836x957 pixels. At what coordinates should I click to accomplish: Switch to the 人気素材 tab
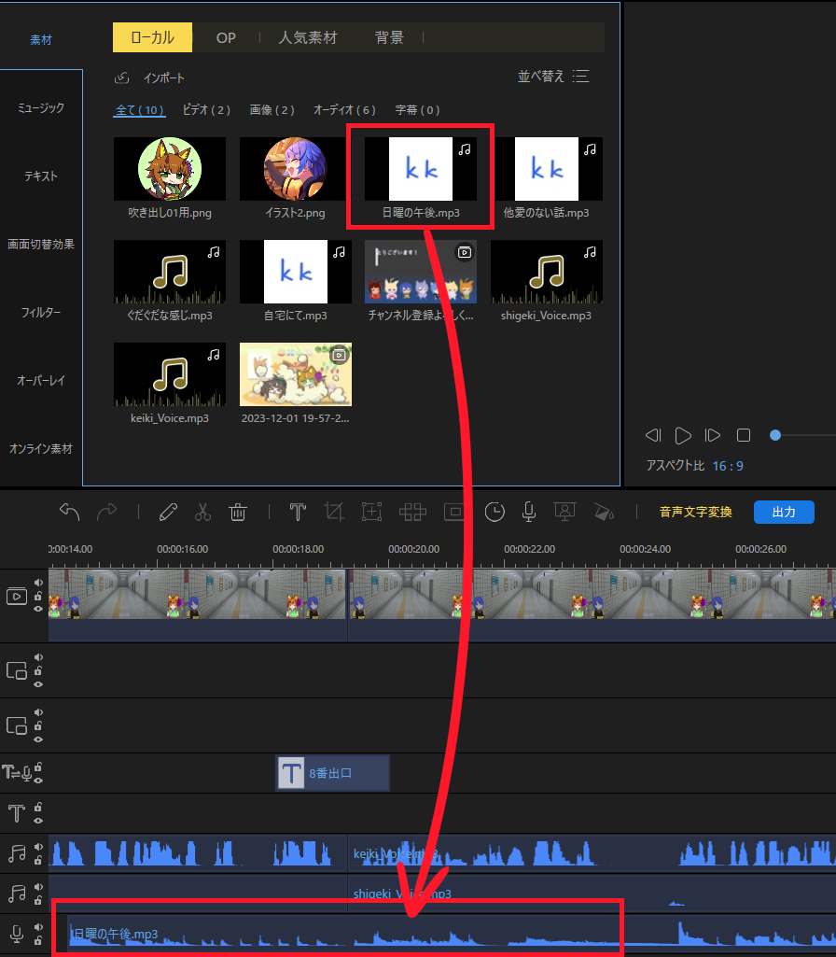point(308,38)
